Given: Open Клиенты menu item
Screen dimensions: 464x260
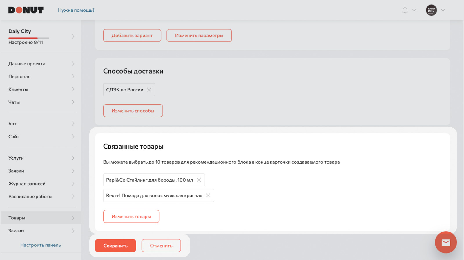Looking at the screenshot, I should pos(41,89).
